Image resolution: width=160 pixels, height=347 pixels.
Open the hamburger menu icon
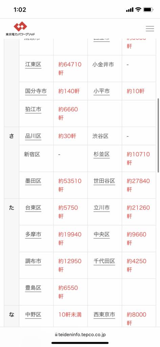pyautogui.click(x=150, y=28)
